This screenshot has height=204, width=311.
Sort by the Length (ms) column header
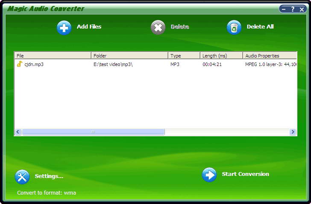pyautogui.click(x=221, y=56)
